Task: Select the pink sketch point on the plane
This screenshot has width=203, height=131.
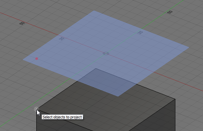Action: [37, 59]
